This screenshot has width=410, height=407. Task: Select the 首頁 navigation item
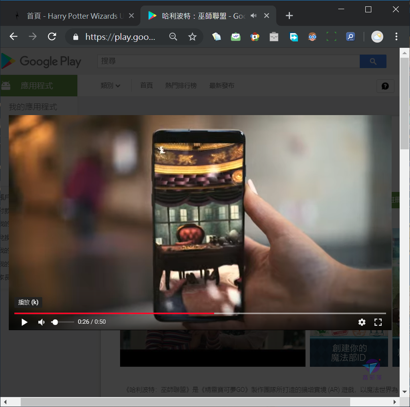(147, 86)
